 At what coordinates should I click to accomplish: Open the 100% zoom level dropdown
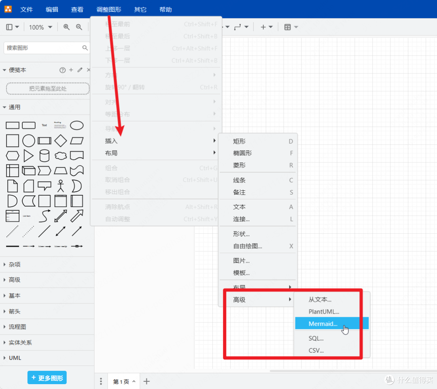click(x=40, y=27)
